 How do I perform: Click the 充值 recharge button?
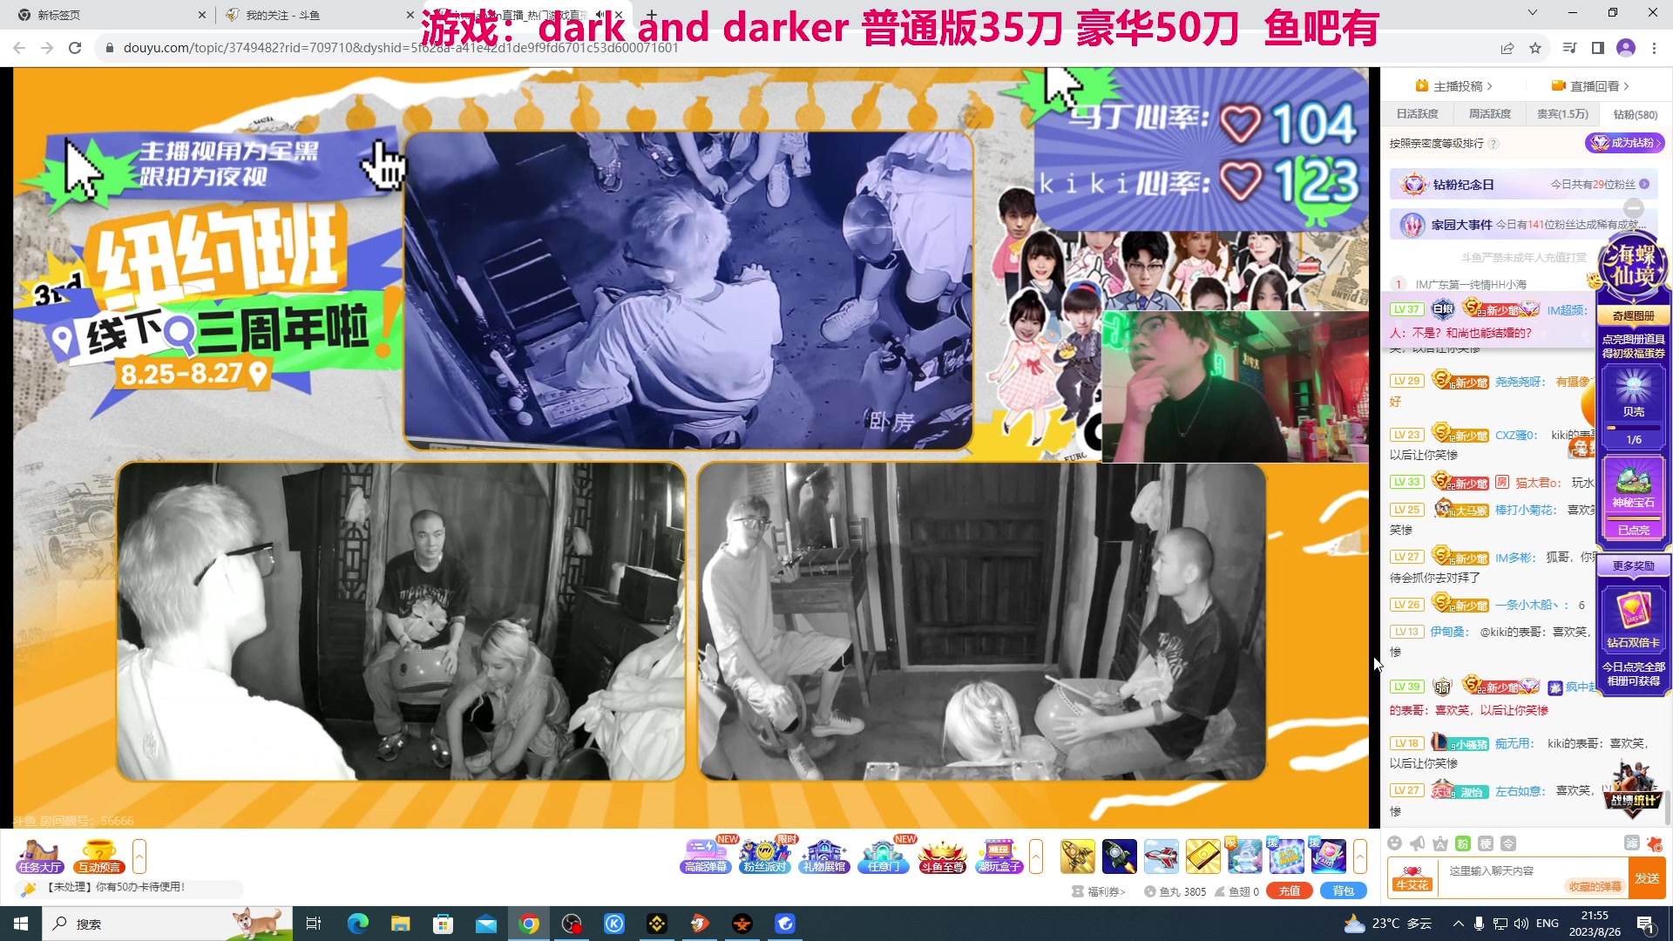tap(1290, 891)
